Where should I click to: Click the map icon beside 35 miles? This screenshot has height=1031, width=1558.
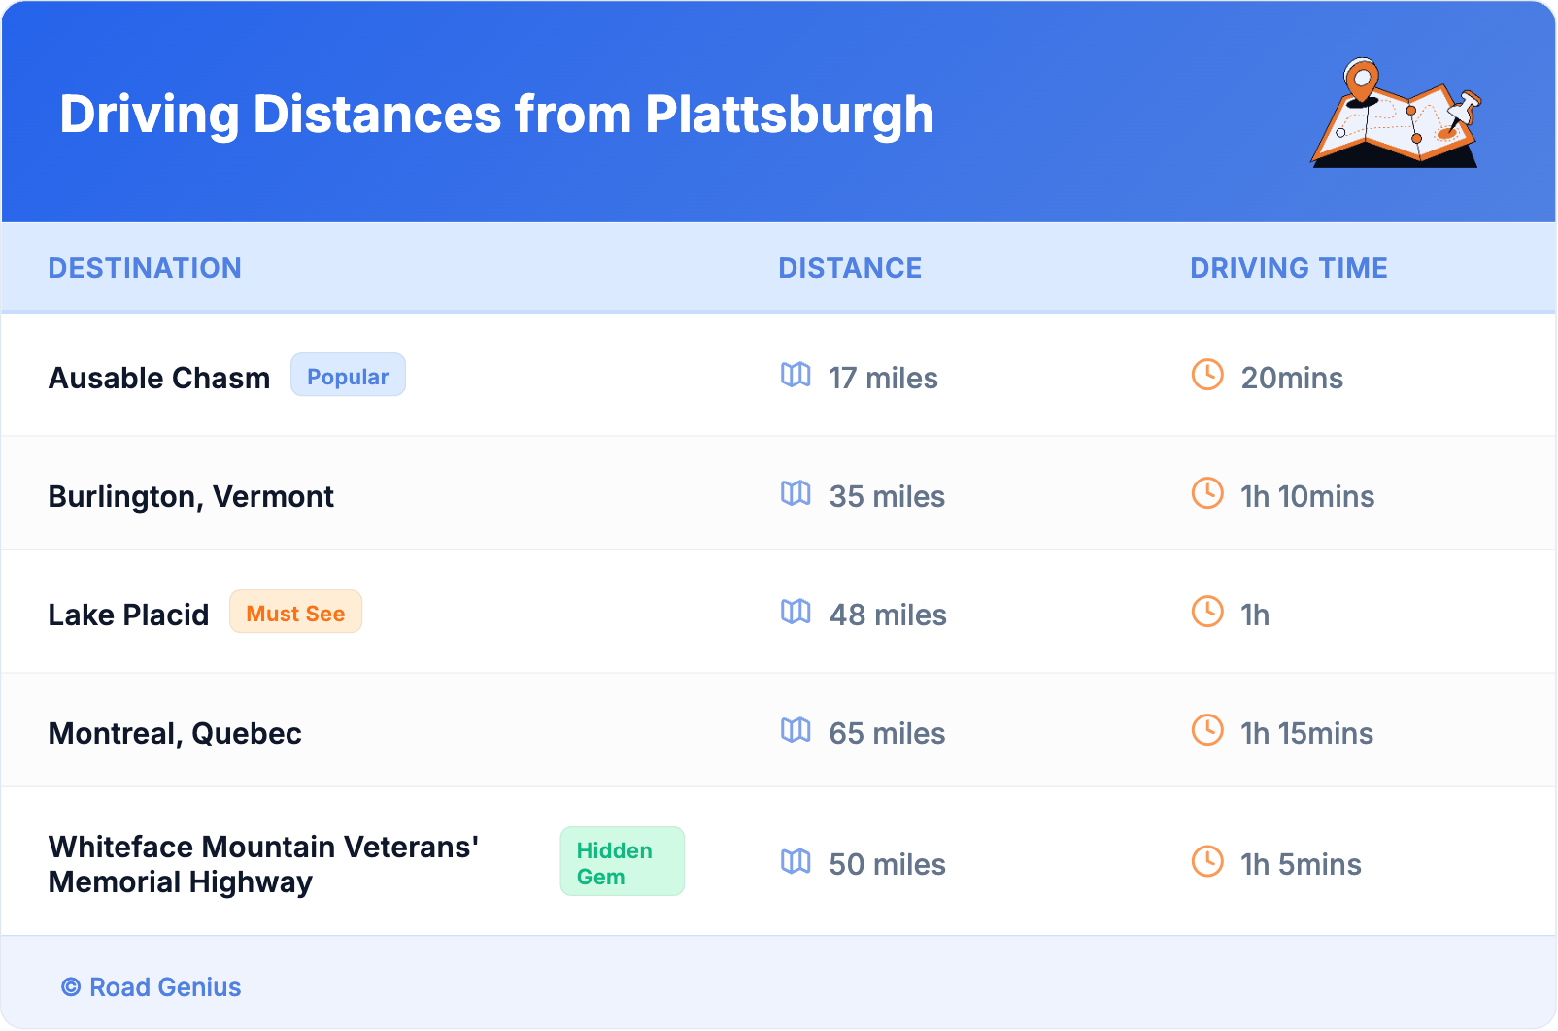pos(796,493)
